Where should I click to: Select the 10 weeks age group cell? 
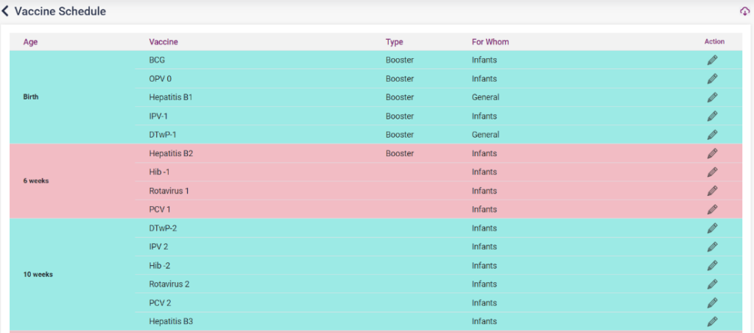38,275
